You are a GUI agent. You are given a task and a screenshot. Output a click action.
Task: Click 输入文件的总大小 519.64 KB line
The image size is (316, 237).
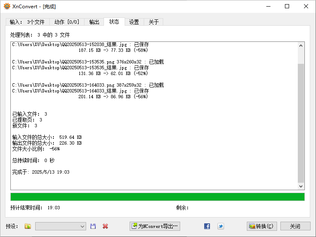(47, 137)
